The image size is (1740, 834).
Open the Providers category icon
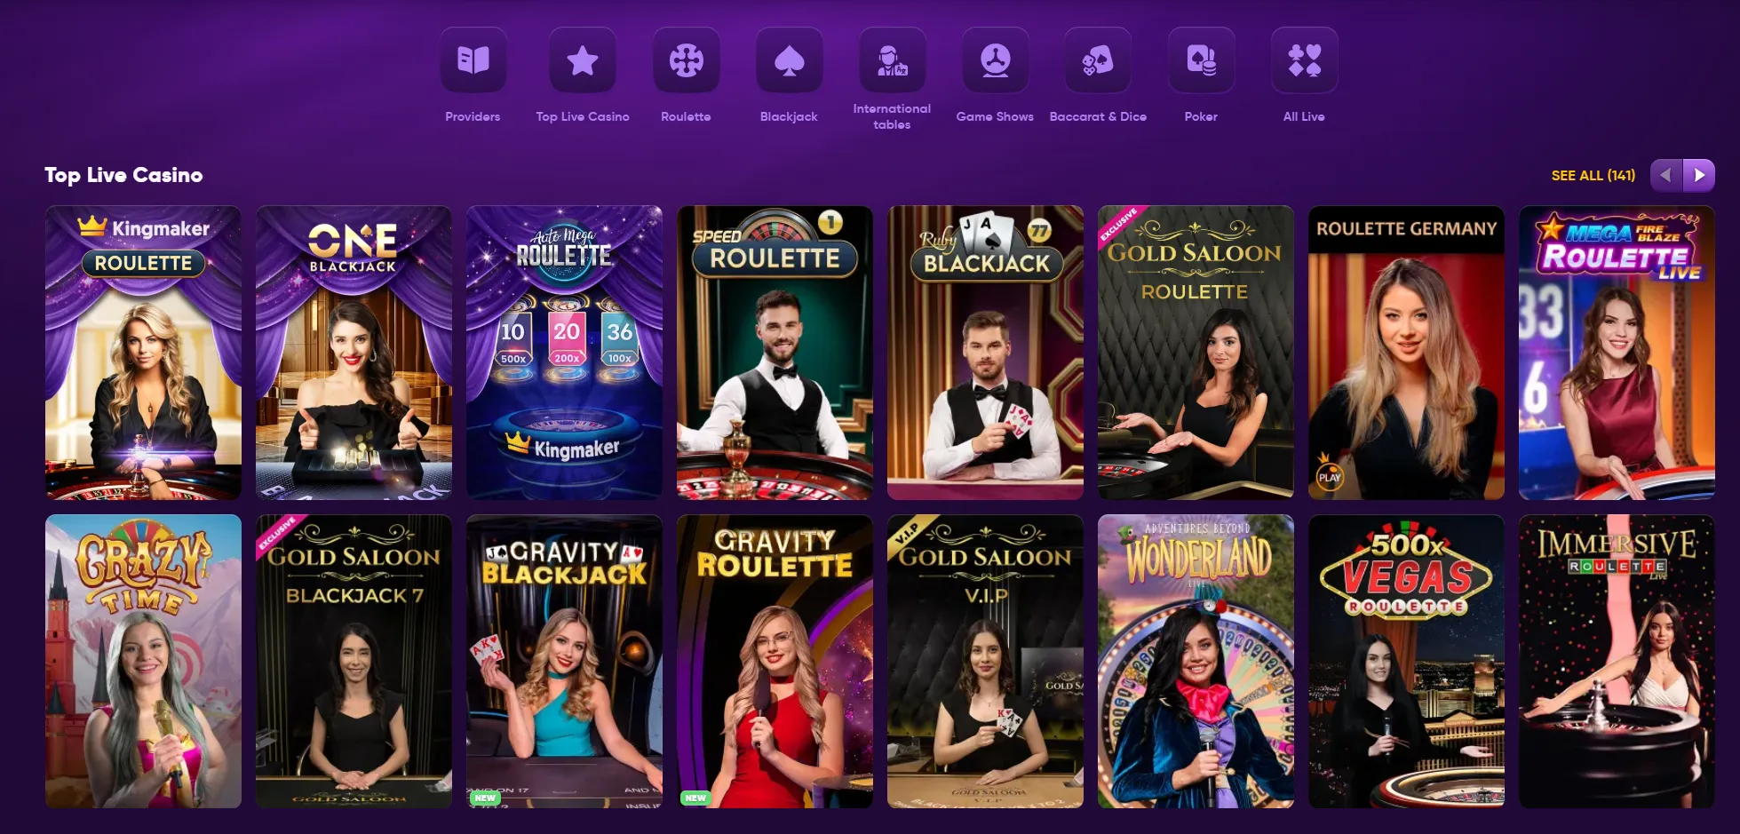pyautogui.click(x=473, y=60)
